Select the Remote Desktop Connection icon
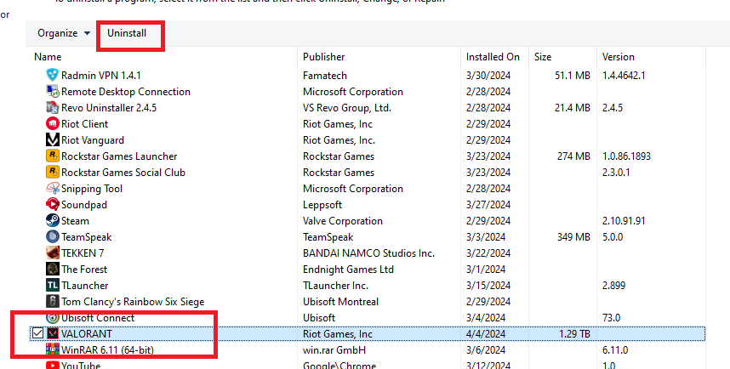The width and height of the screenshot is (730, 369). 53,91
